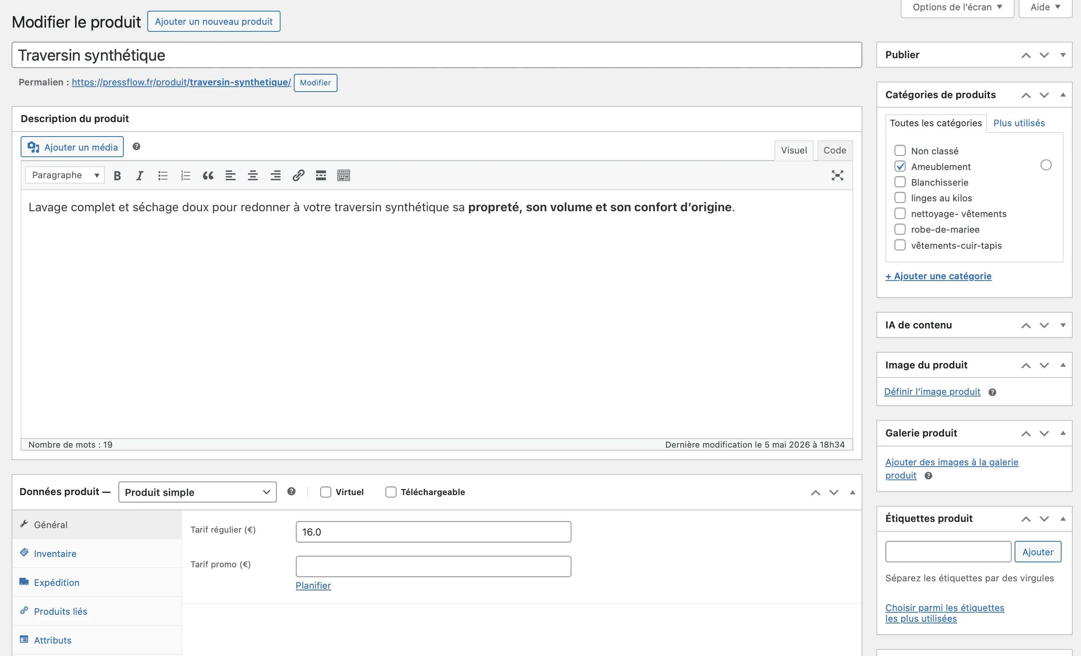
Task: Click Ajouter un nouveau produit button
Action: pos(214,21)
